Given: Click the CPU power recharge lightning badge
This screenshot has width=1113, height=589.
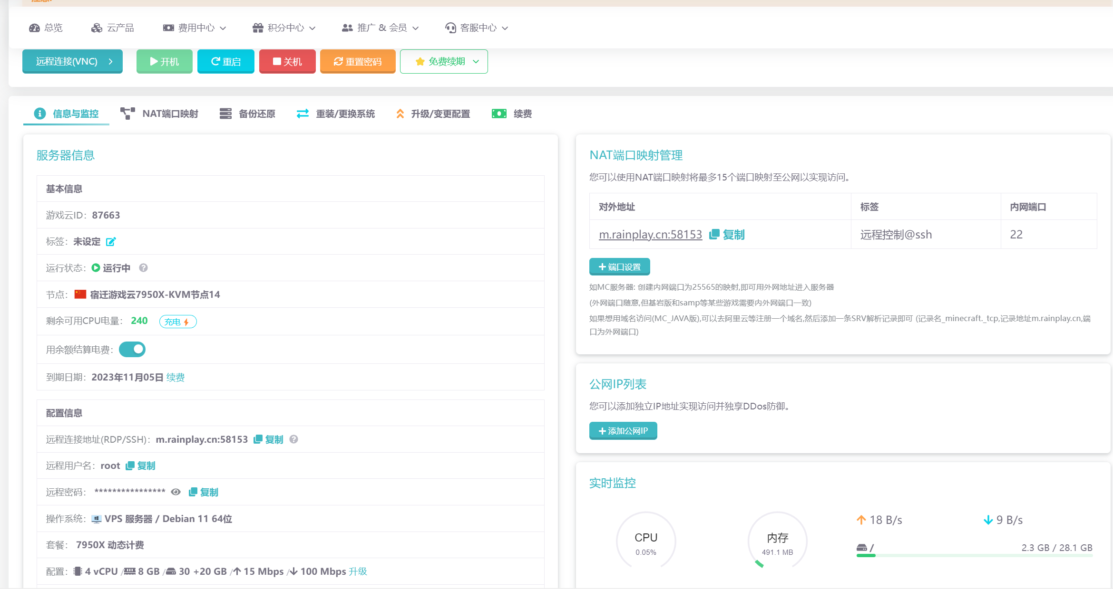Looking at the screenshot, I should click(177, 322).
